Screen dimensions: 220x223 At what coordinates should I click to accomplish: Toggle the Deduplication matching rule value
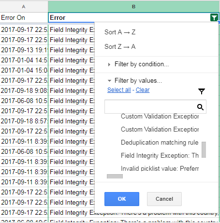160,142
